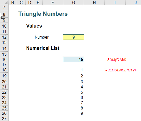Select column G header

tap(73, 3)
